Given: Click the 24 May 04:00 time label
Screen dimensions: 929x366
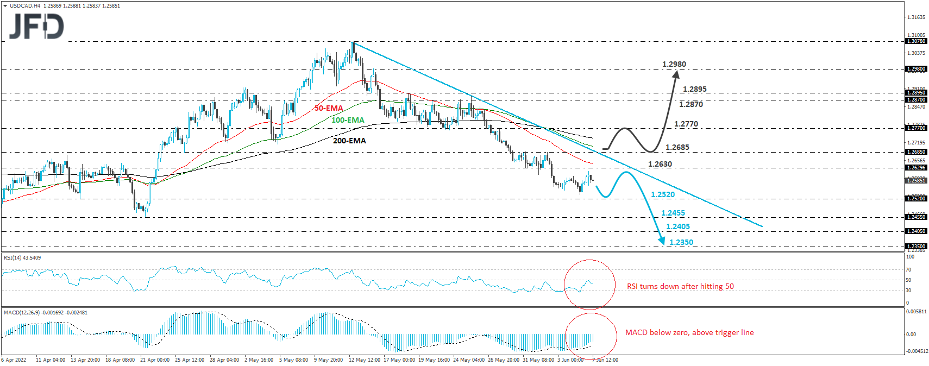Looking at the screenshot, I should click(x=469, y=359).
